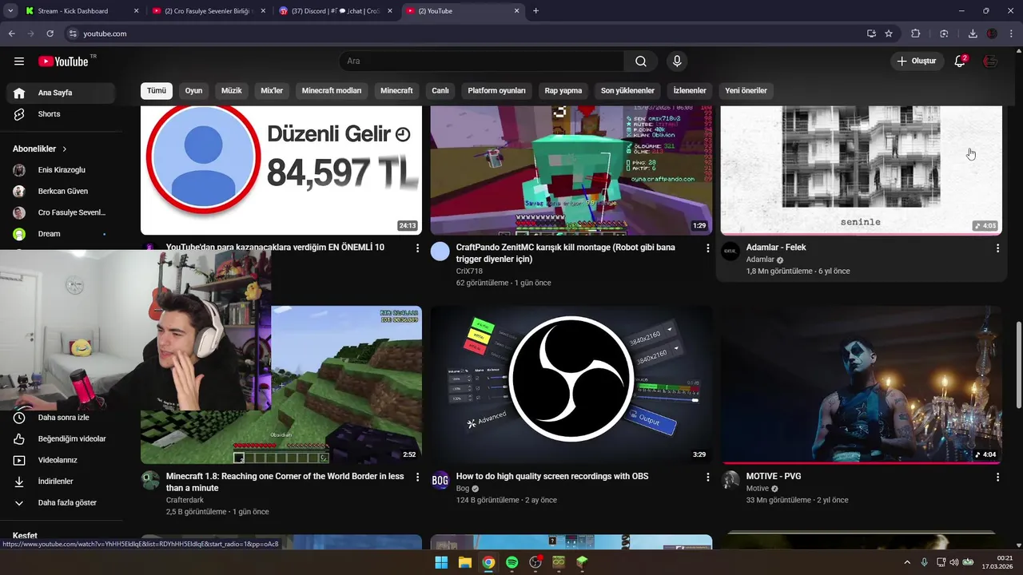The height and width of the screenshot is (575, 1023).
Task: Open the YouTube account avatar menu
Action: pos(991,61)
